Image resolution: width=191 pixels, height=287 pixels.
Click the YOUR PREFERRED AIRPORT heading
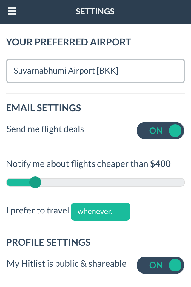point(69,42)
